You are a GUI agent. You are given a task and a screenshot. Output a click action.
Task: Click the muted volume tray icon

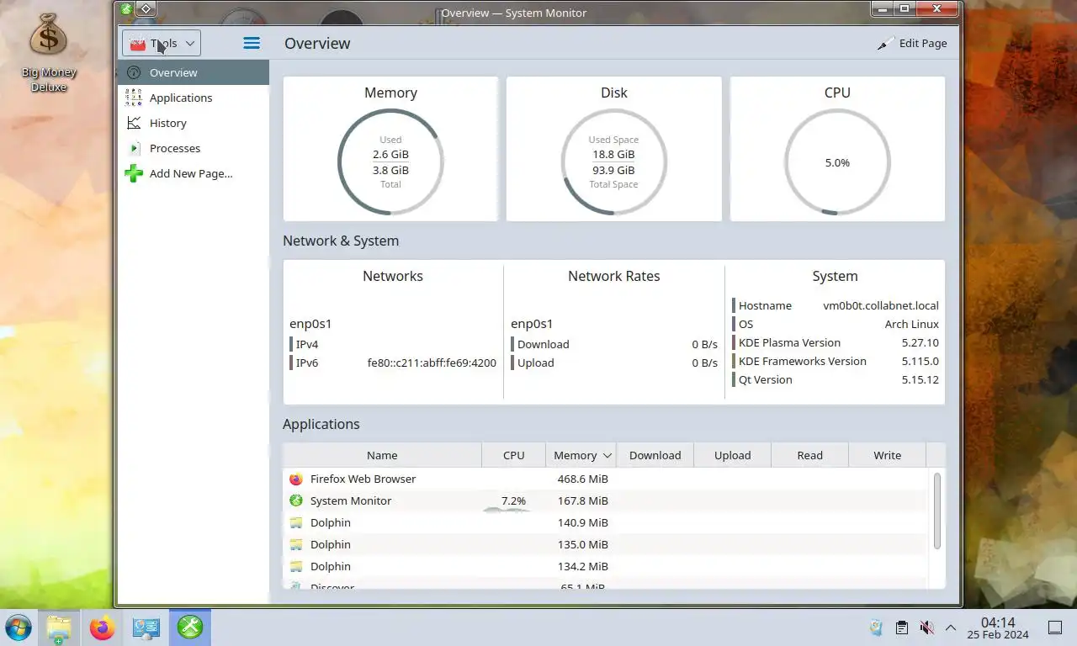coord(926,627)
